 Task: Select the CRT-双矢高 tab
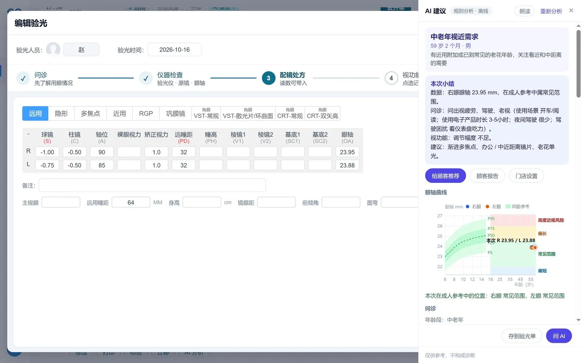click(x=322, y=113)
